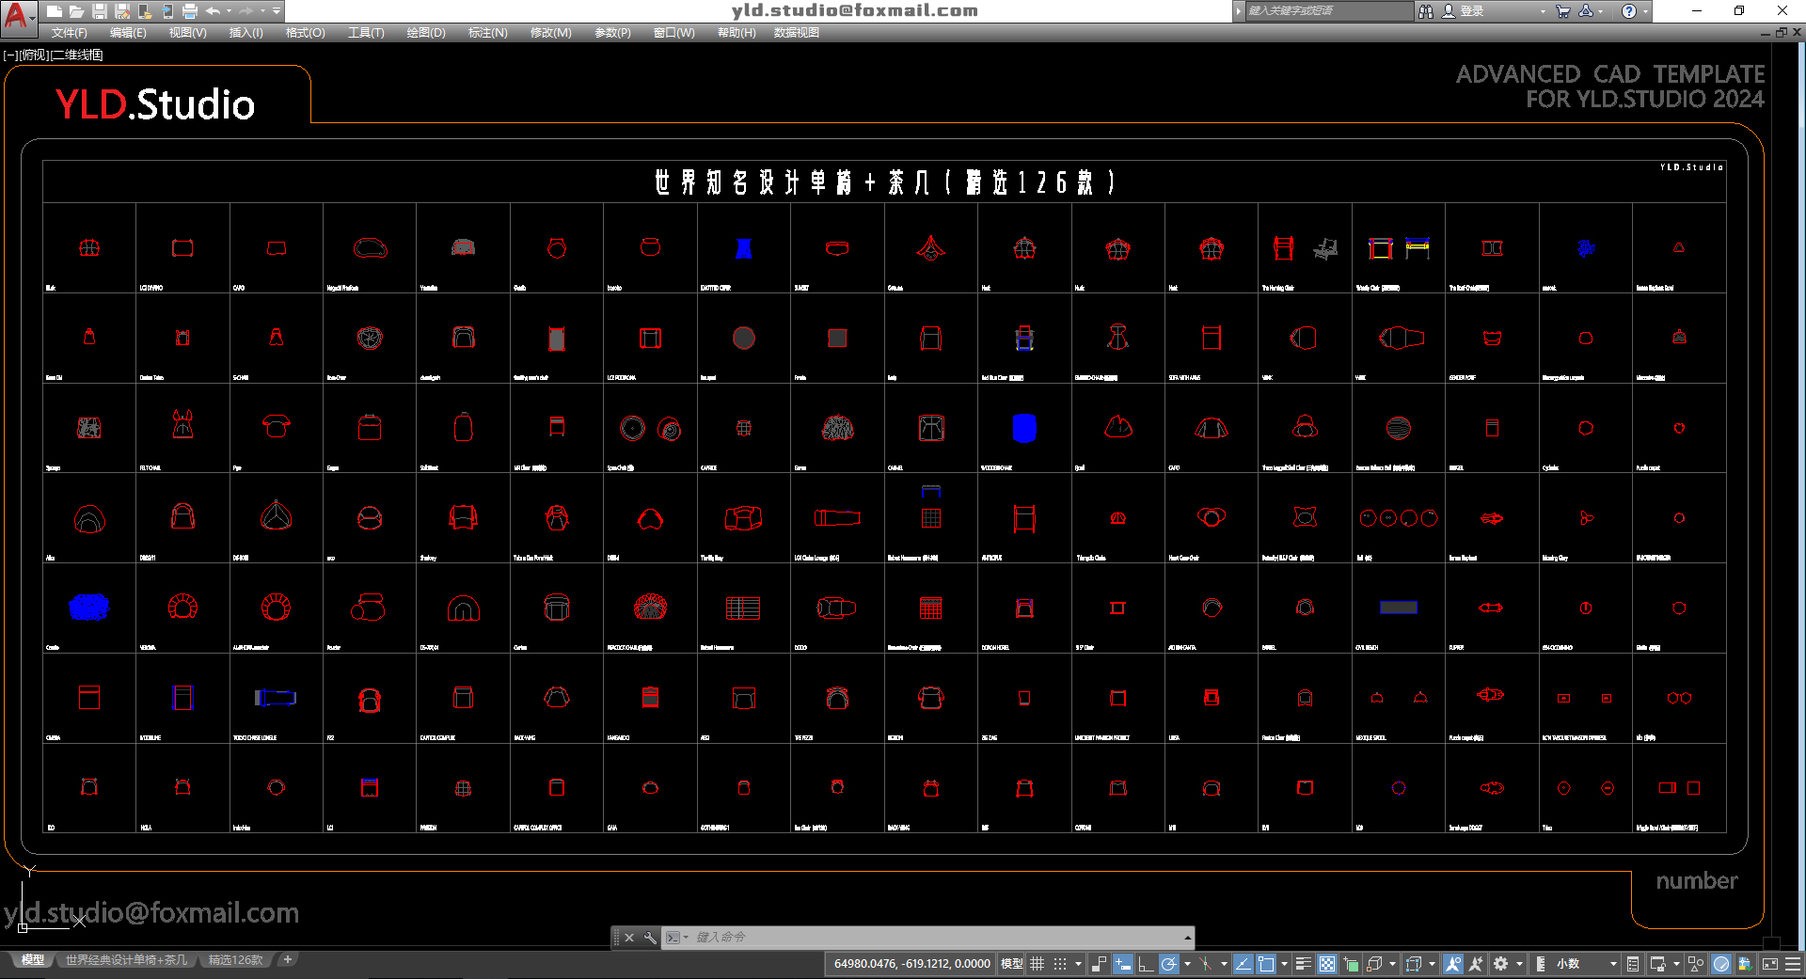Image resolution: width=1806 pixels, height=979 pixels.
Task: Expand the 登录 sign-in dropdown arrow
Action: (1543, 11)
